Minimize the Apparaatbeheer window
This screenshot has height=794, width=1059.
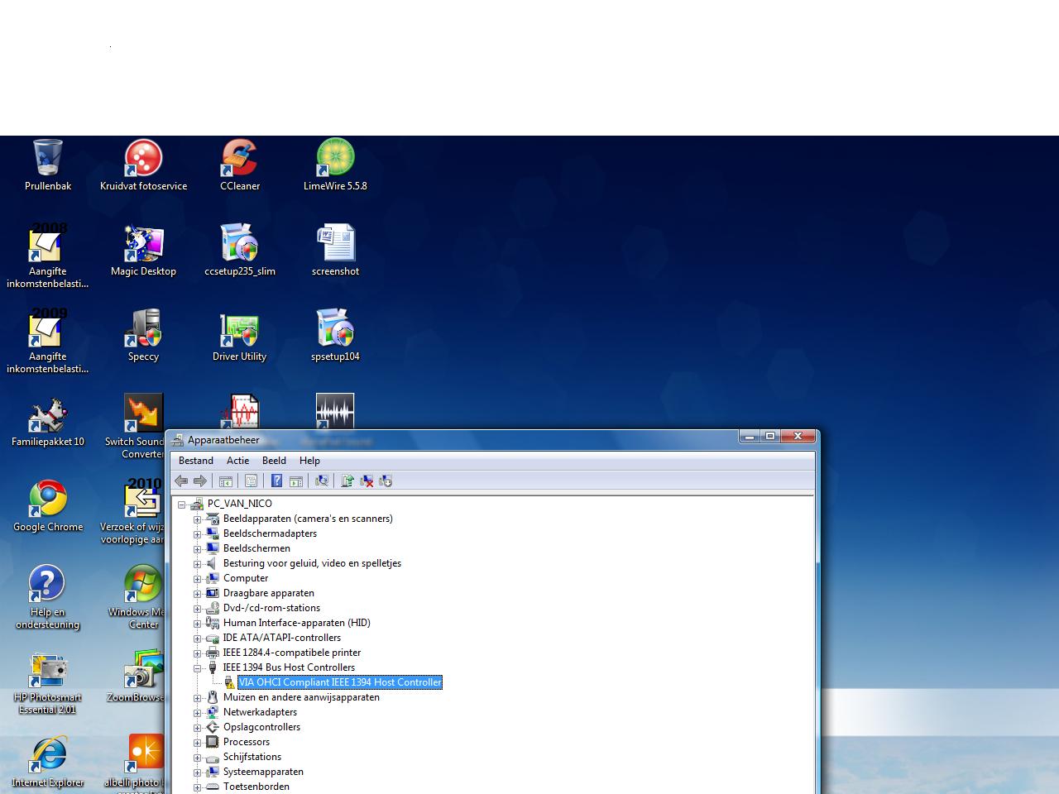[750, 436]
